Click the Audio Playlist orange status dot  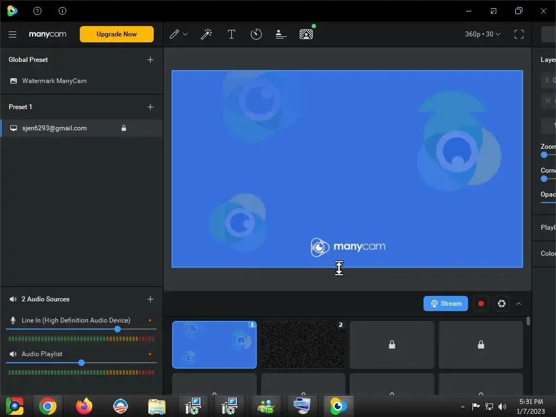pos(150,354)
